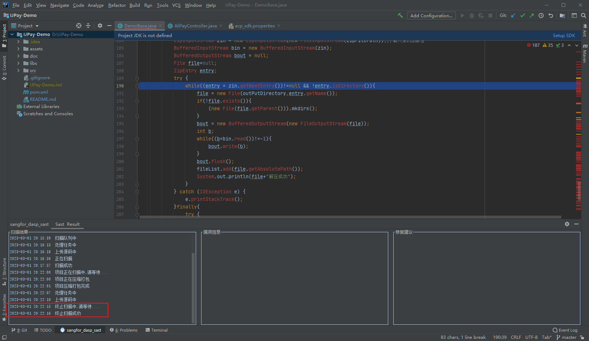
Task: Click the Build project hammer icon
Action: tap(400, 15)
